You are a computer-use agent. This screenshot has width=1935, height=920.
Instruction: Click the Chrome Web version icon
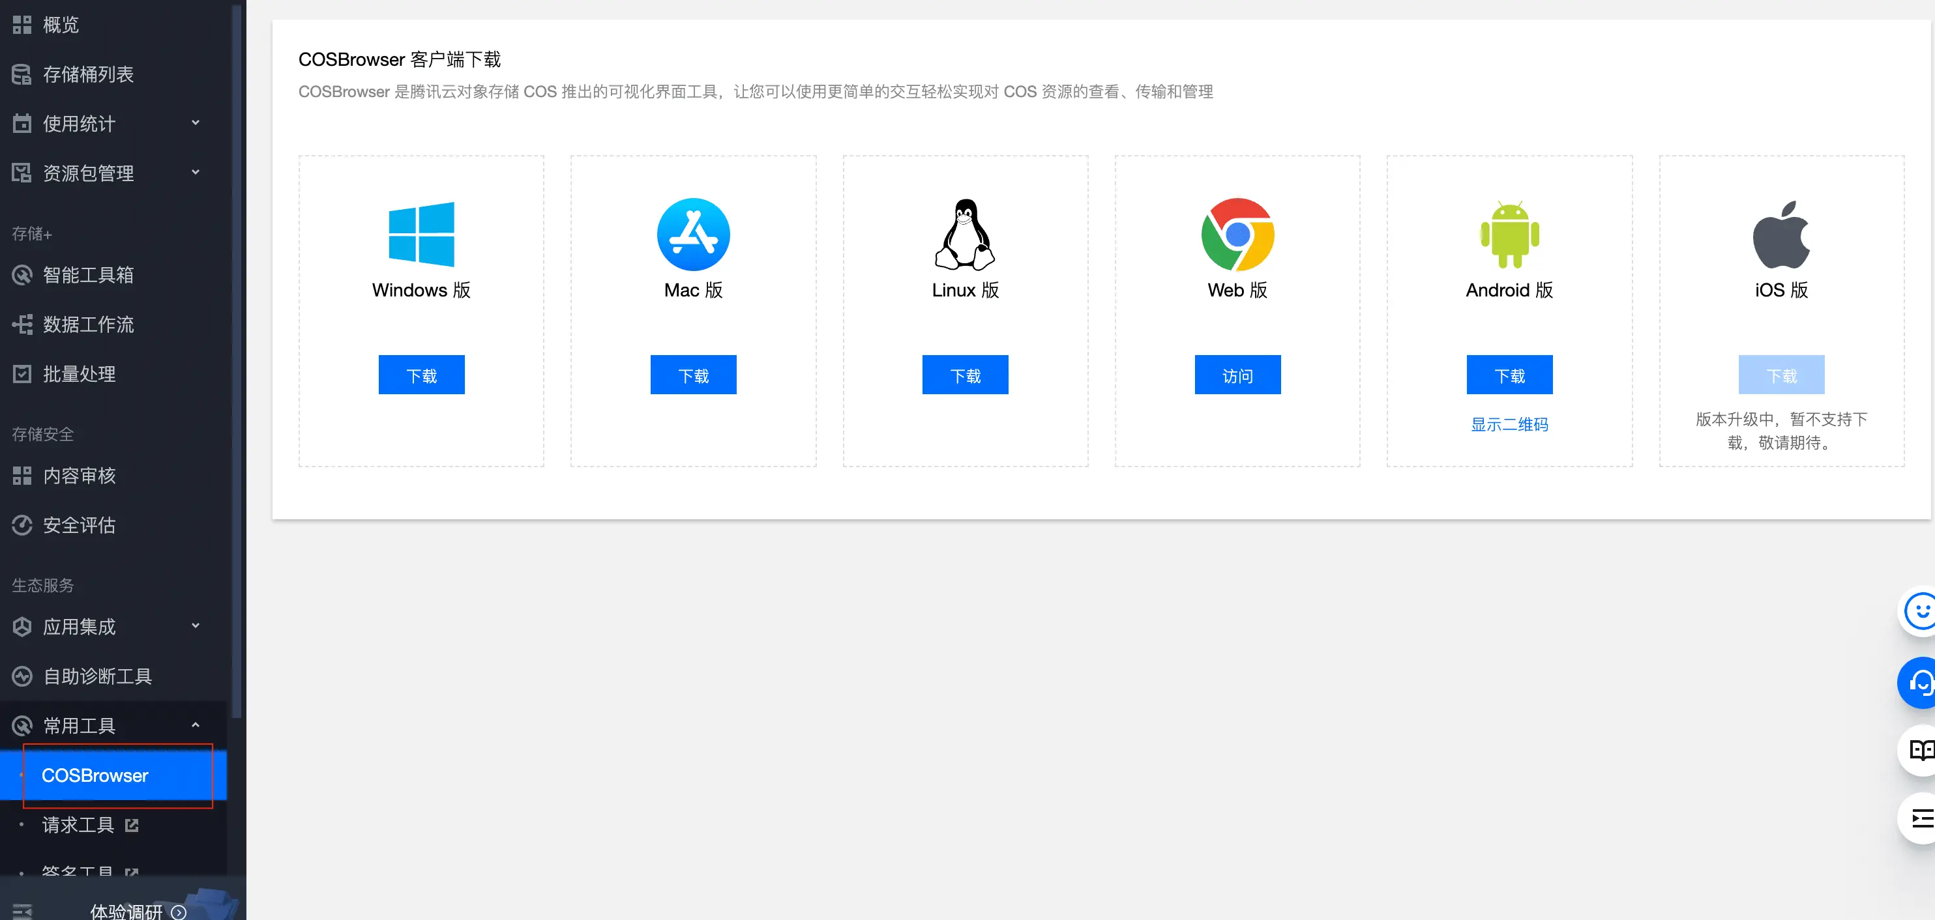tap(1236, 234)
